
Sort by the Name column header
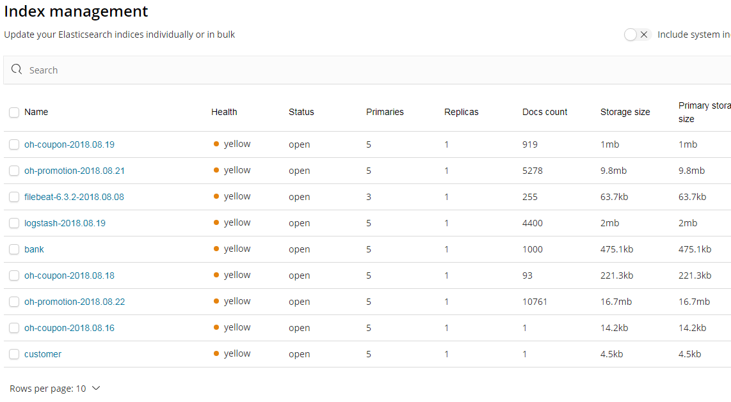[36, 112]
